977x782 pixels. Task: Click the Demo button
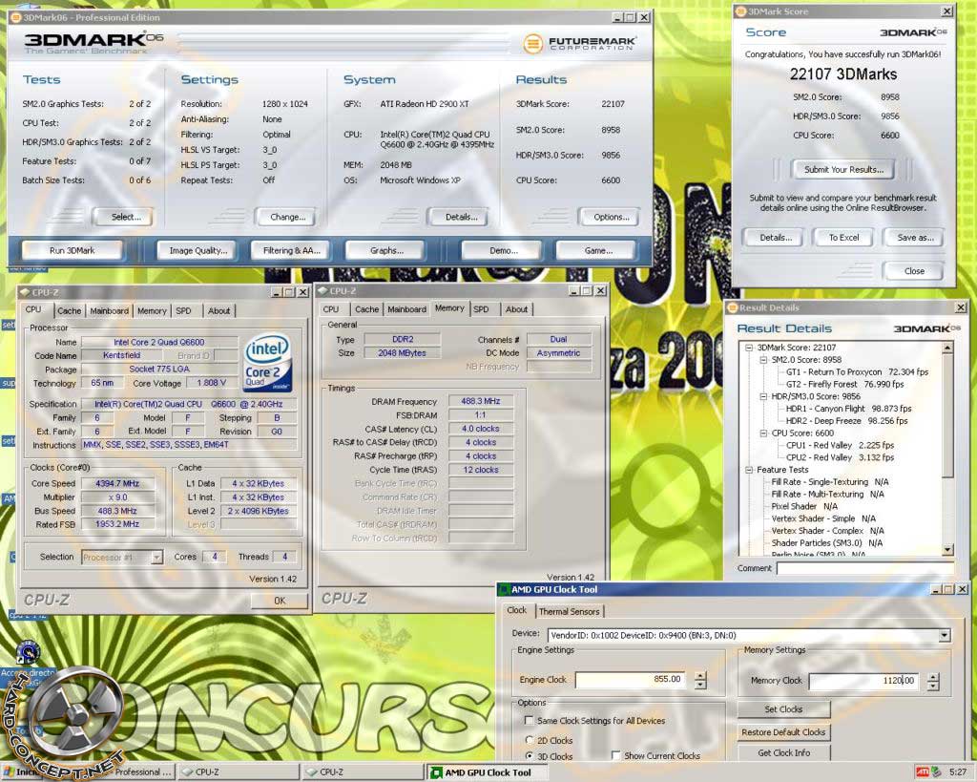tap(504, 251)
